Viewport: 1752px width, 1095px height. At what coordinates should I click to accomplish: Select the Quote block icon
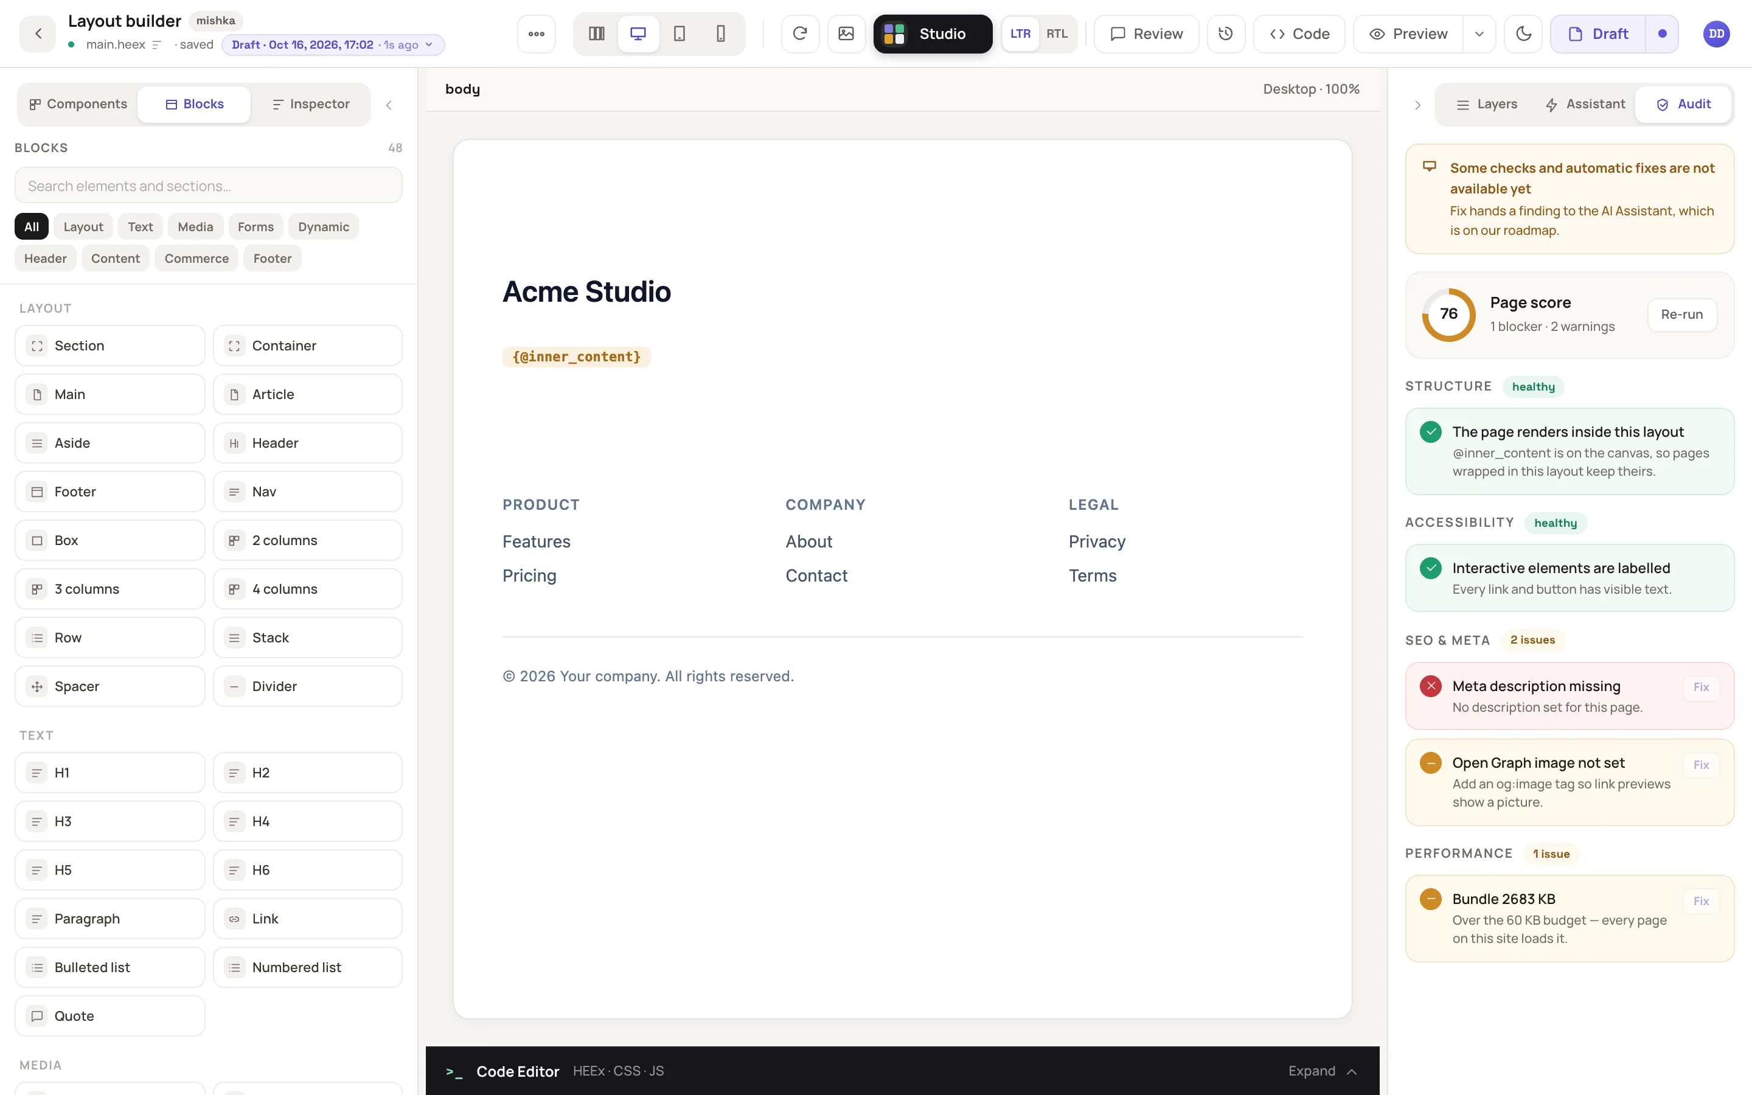click(x=37, y=1016)
